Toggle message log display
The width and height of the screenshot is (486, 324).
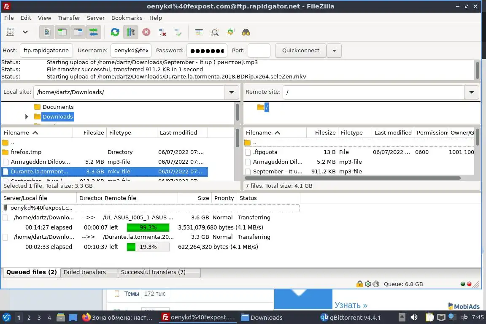pos(47,32)
